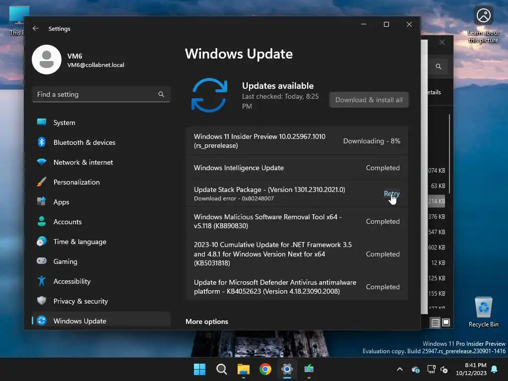
Task: Close the background Explorer window
Action: coord(442,43)
